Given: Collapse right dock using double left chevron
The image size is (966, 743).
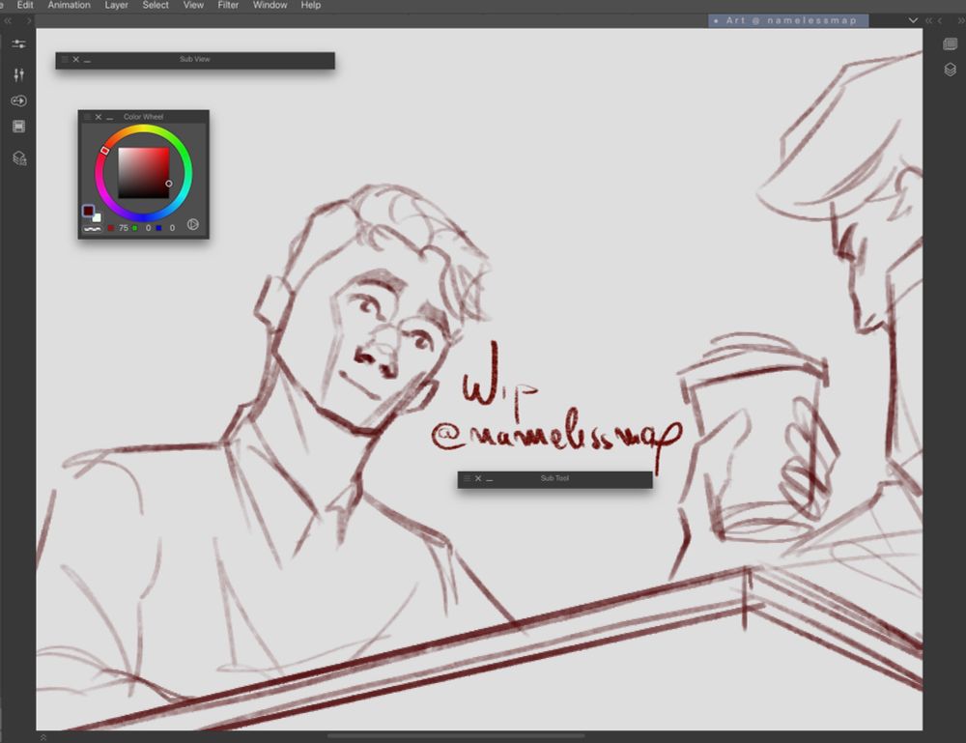Looking at the screenshot, I should [928, 20].
